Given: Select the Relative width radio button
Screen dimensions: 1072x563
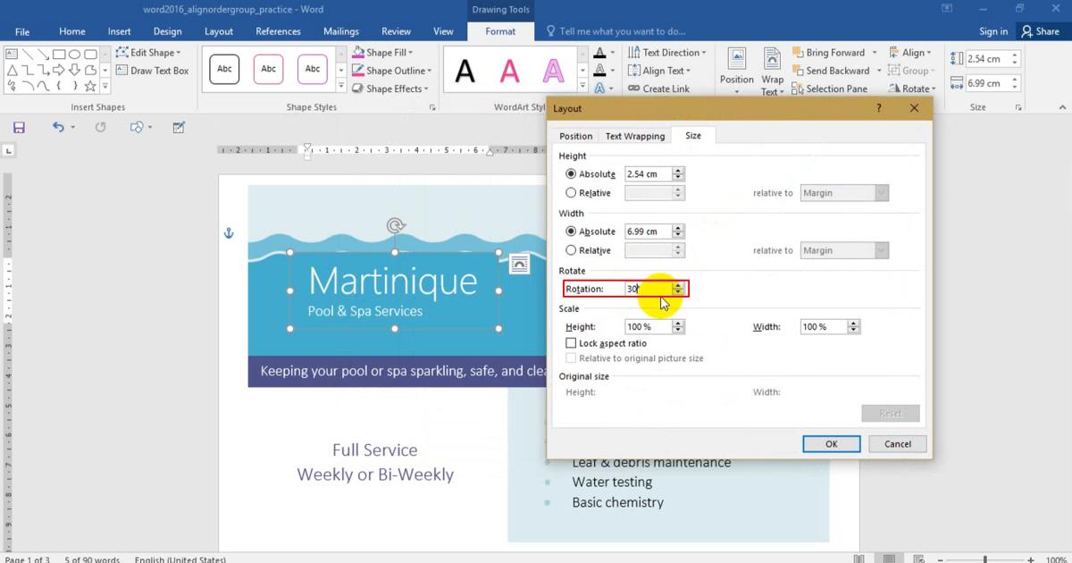Looking at the screenshot, I should point(571,250).
